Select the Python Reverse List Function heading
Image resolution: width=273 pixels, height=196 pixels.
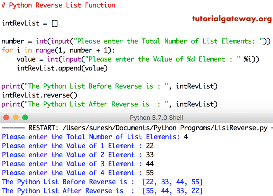pyautogui.click(x=58, y=5)
